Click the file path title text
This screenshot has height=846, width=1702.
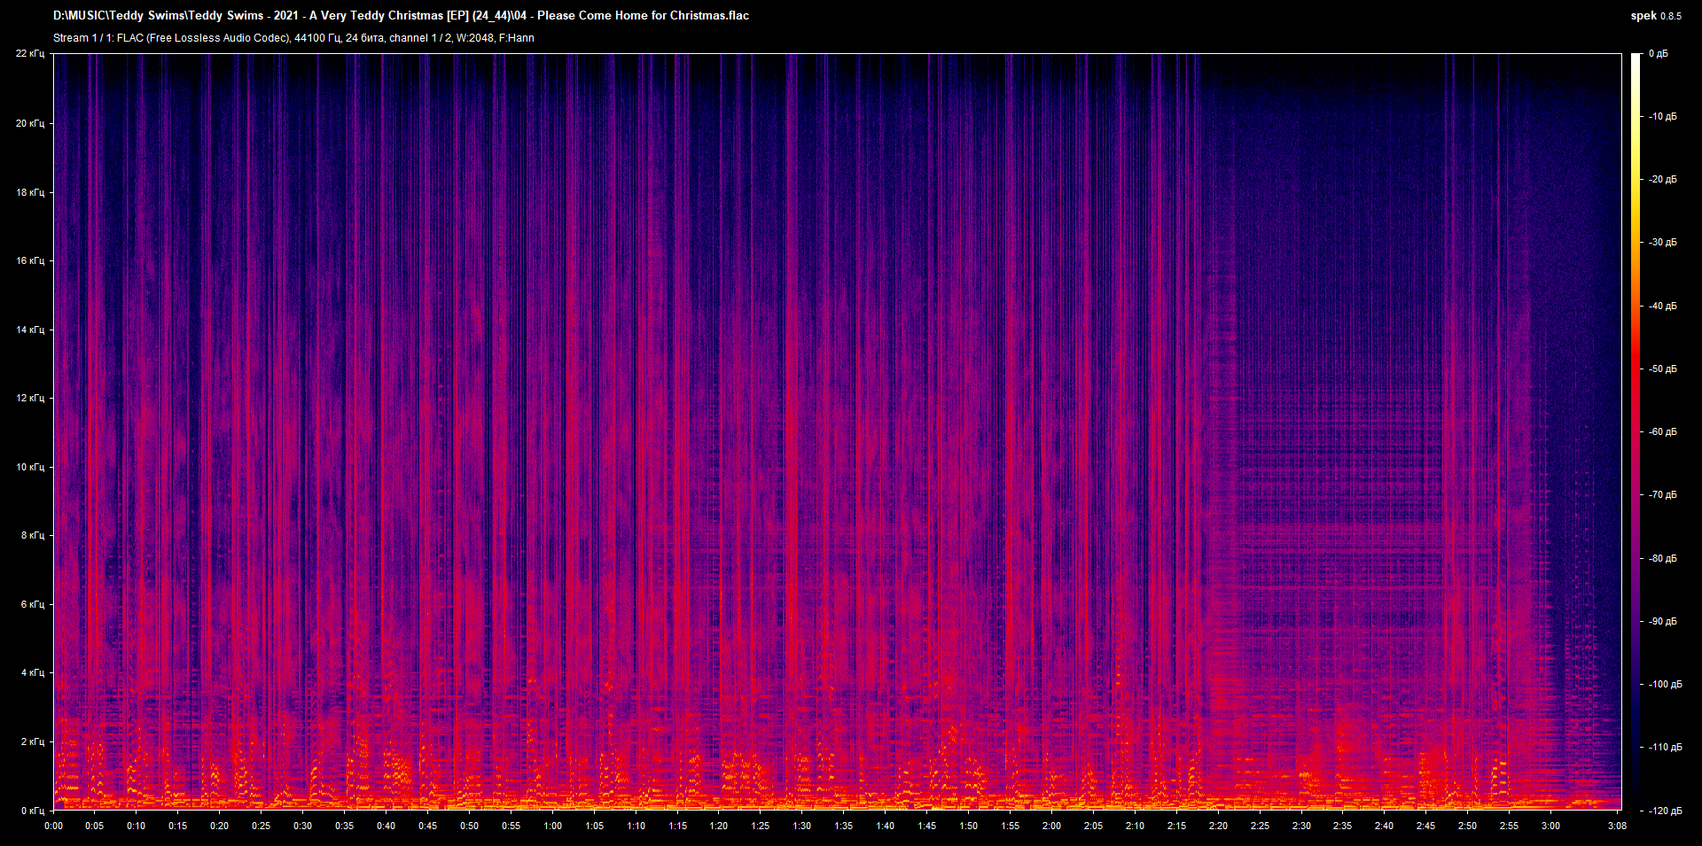pos(401,15)
